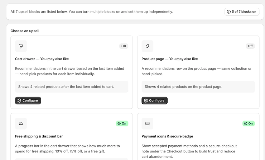Select 'Free shipping & discount bar' title
265x160 pixels.
(x=39, y=136)
